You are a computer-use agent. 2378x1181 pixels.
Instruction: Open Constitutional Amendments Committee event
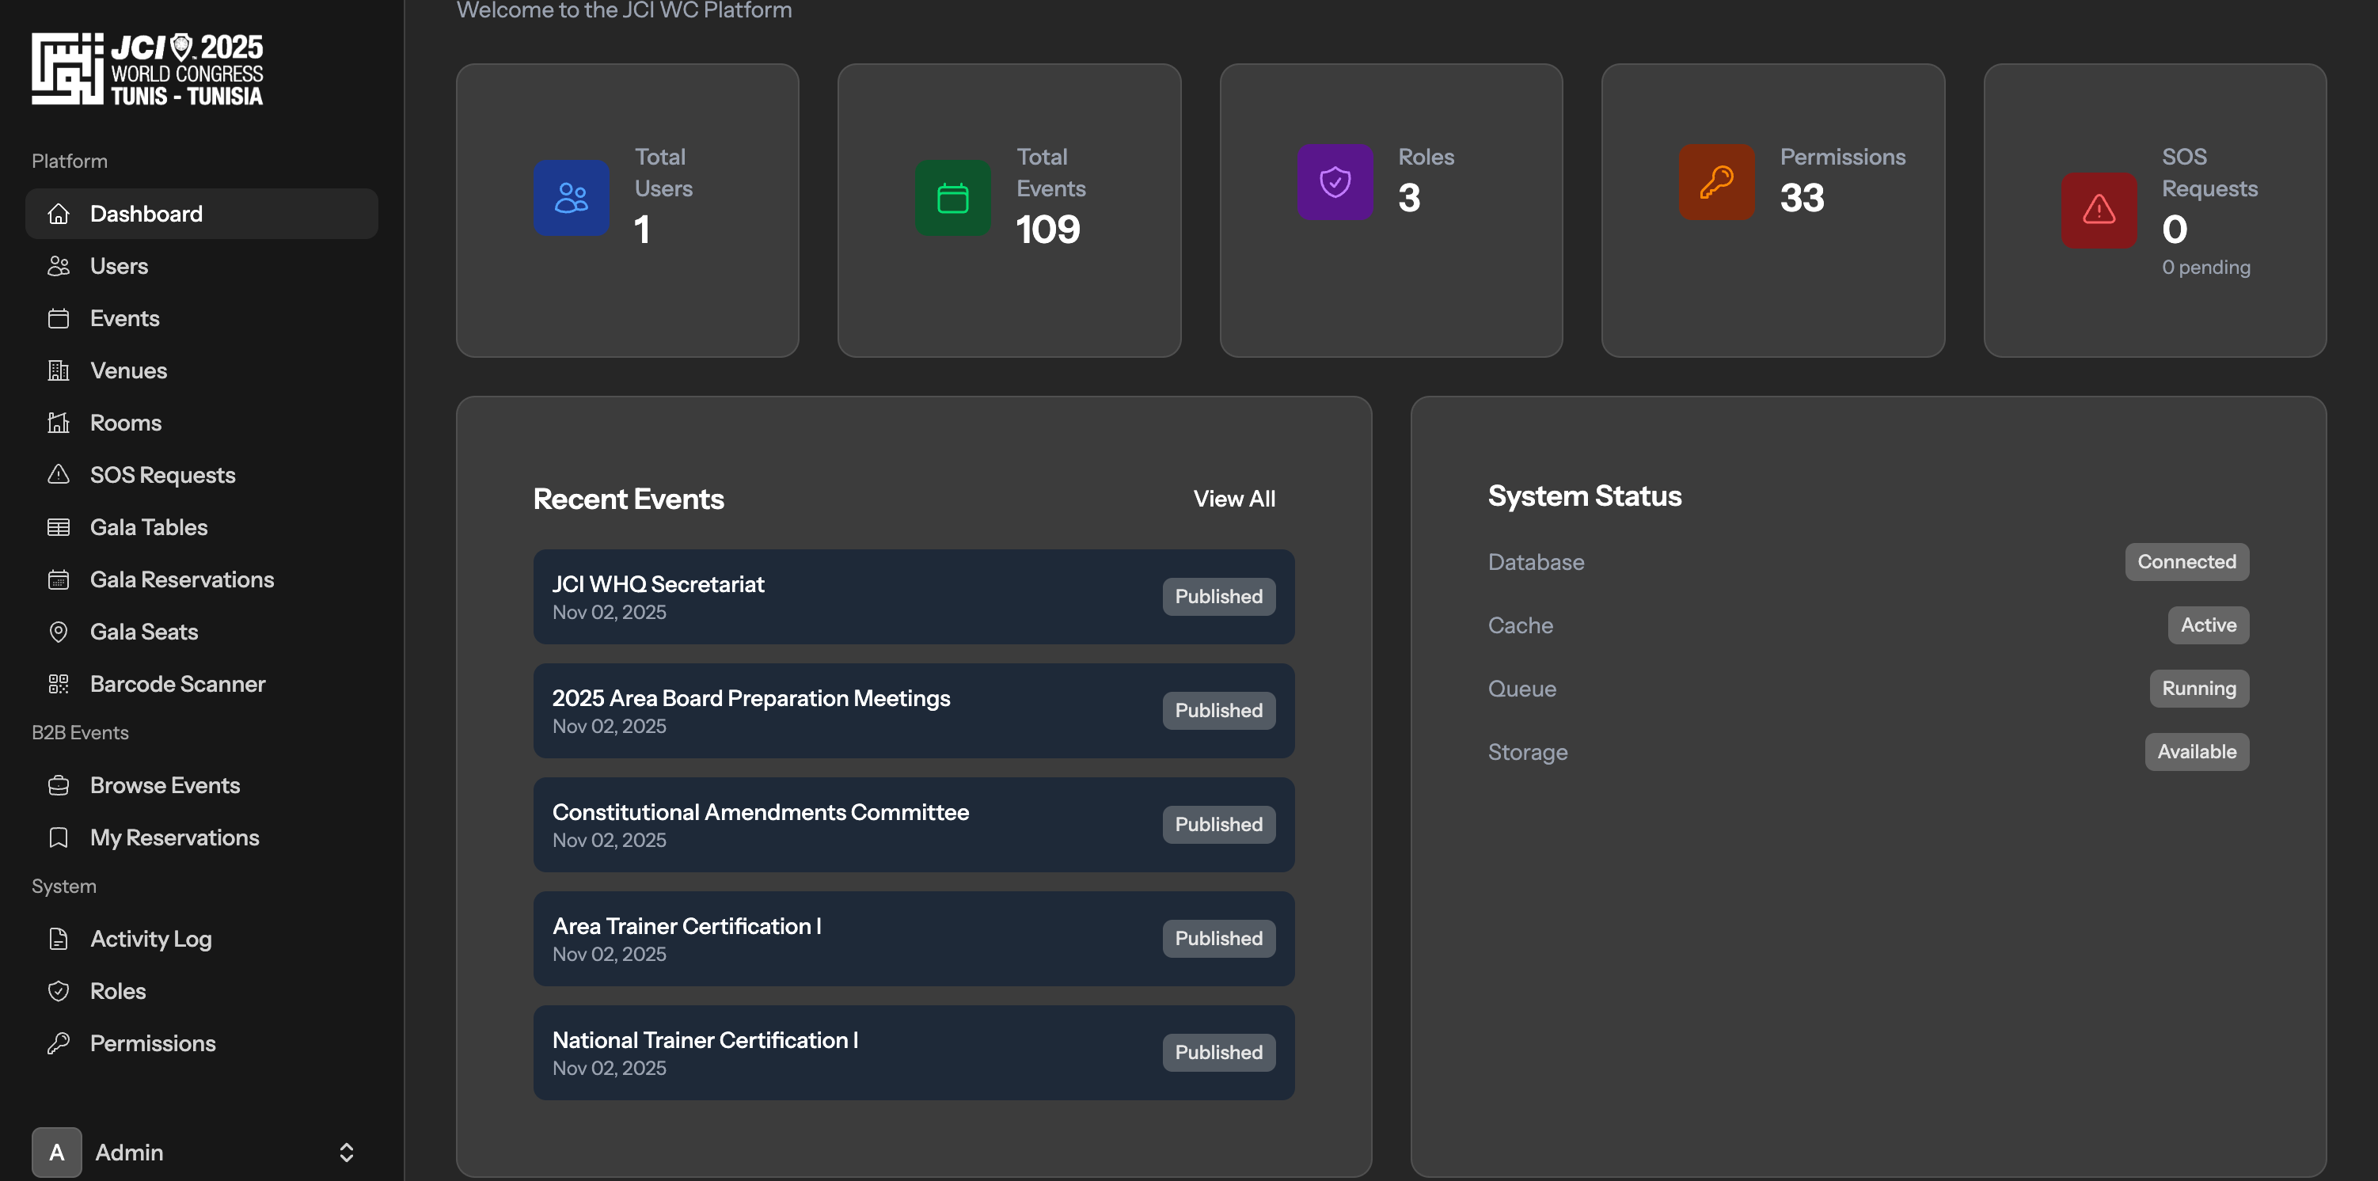click(914, 825)
